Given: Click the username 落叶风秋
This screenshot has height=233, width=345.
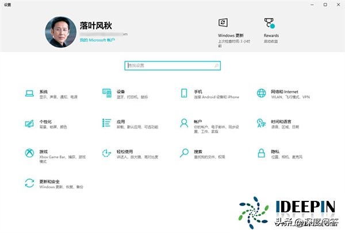Looking at the screenshot, I should (x=95, y=26).
